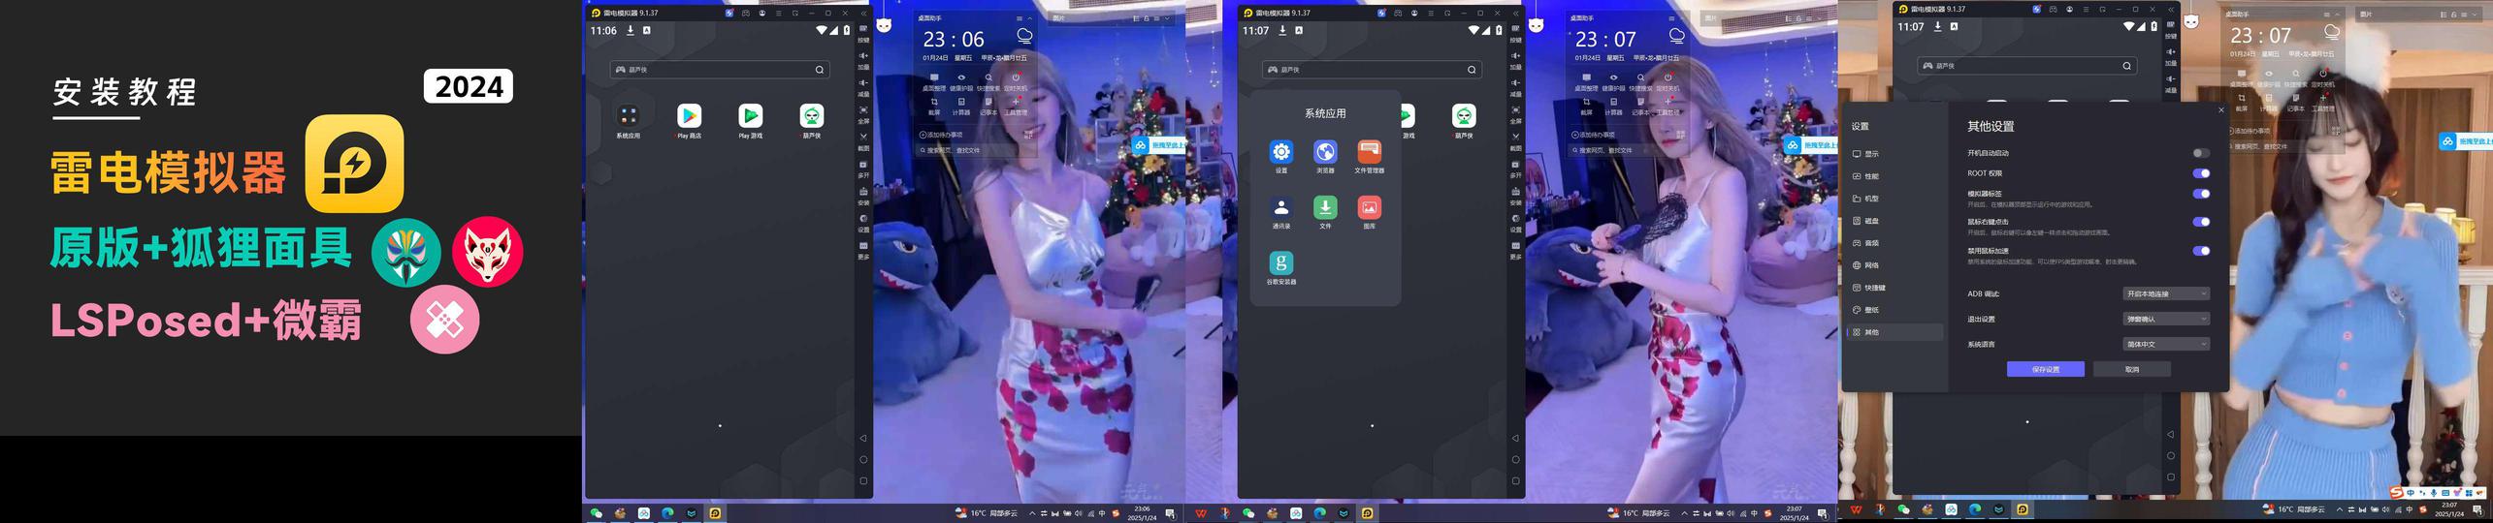Viewport: 2493px width, 523px height.
Task: Open the 浏览器 browser app icon
Action: (1325, 152)
